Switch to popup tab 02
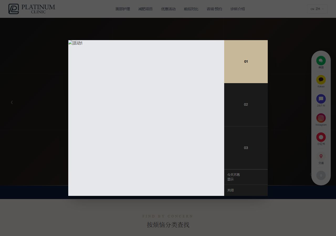The height and width of the screenshot is (236, 336). 246,105
